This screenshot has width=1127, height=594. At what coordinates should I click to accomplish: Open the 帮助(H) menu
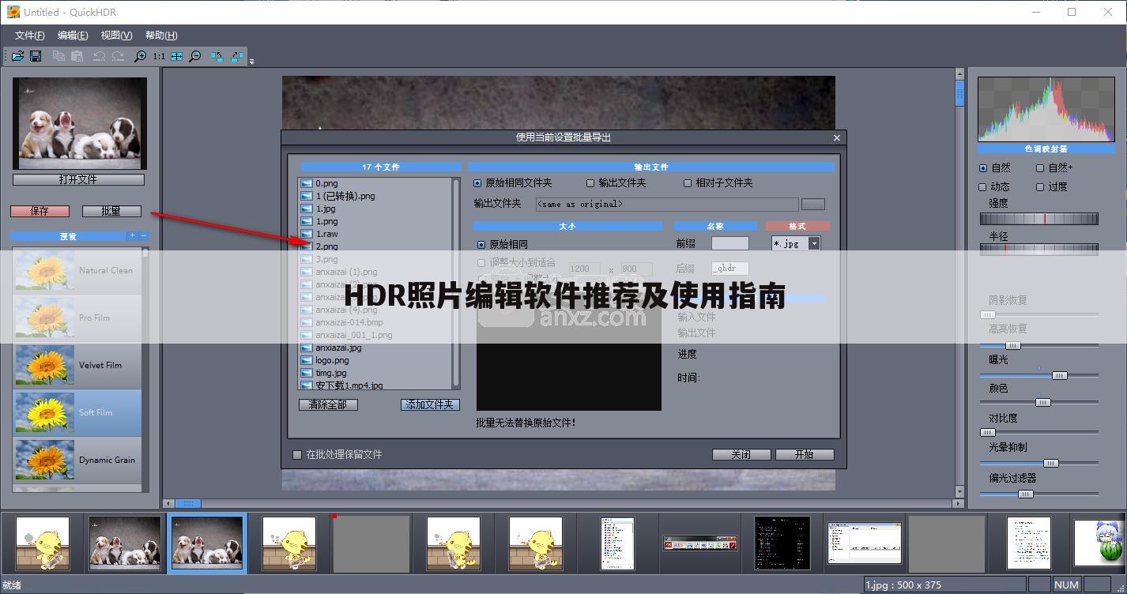click(x=161, y=35)
